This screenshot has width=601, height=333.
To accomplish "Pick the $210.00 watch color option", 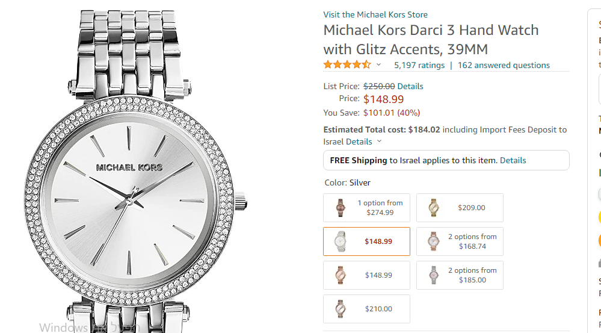I will [366, 309].
